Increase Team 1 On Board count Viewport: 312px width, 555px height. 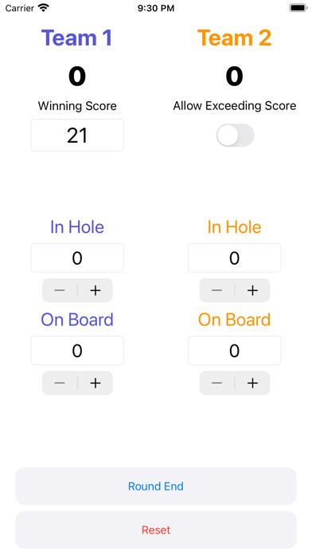pos(95,383)
